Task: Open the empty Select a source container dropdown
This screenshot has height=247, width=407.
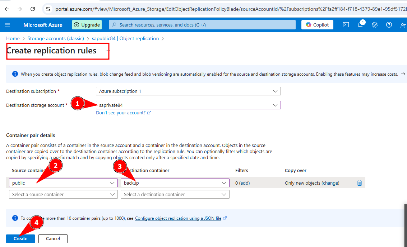Action: [63, 194]
